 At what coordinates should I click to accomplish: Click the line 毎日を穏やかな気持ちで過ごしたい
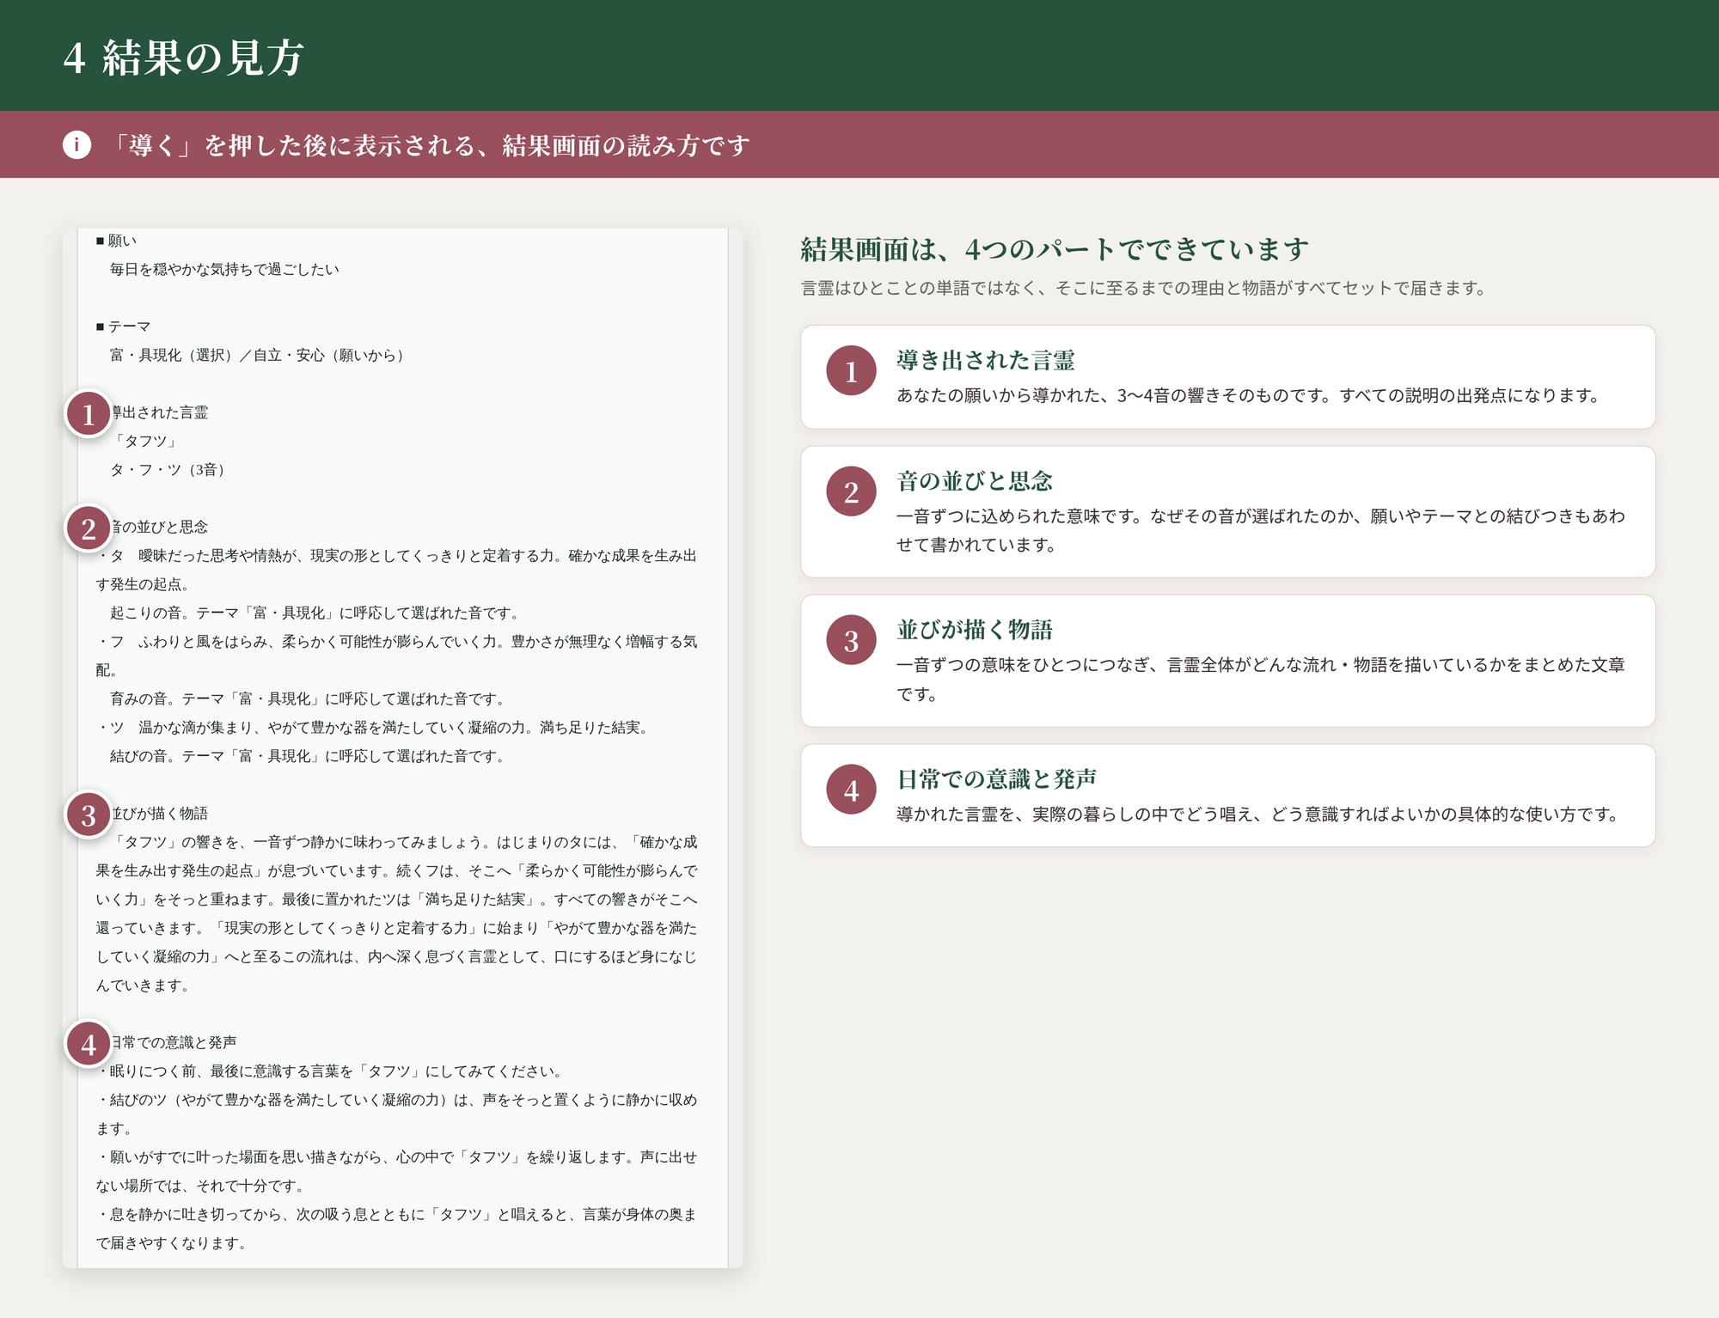tap(224, 269)
